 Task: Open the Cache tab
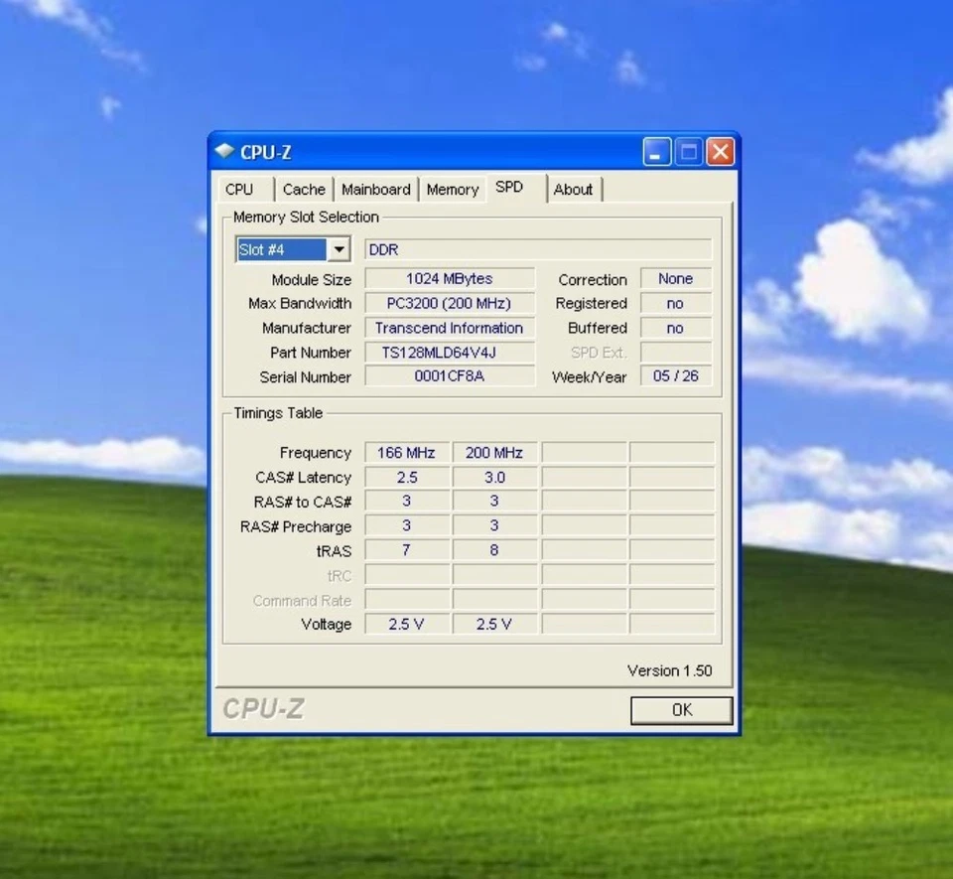304,189
